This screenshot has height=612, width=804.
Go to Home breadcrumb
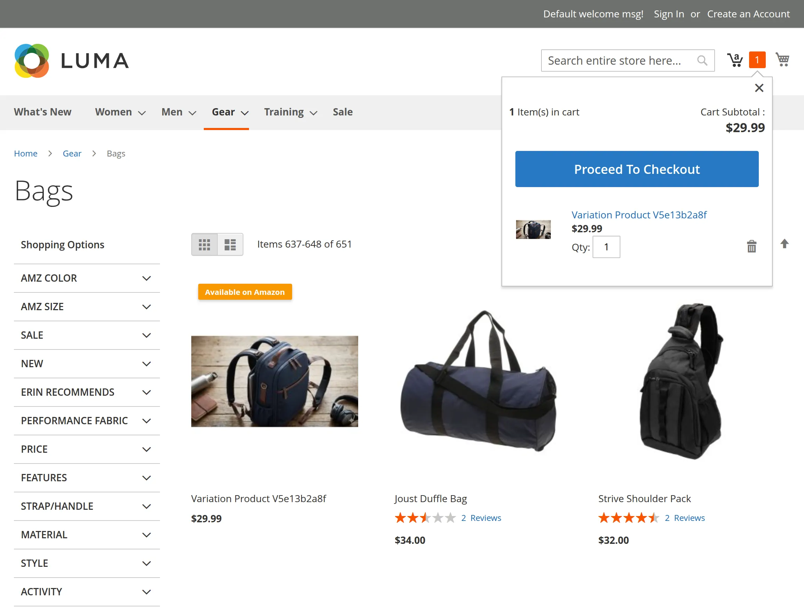(x=25, y=153)
